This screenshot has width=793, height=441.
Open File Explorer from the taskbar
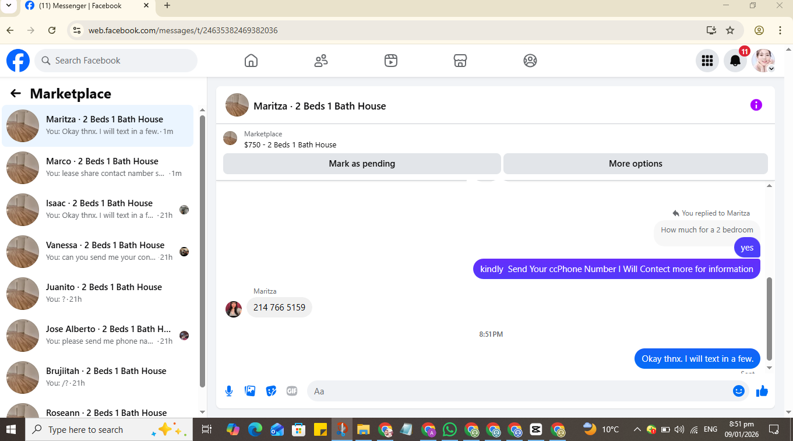tap(363, 429)
